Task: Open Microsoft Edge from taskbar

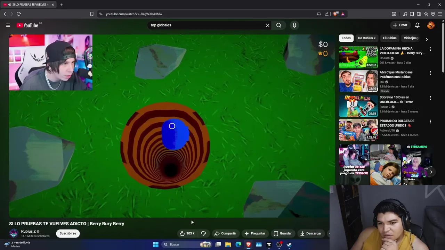Action: 238,244
